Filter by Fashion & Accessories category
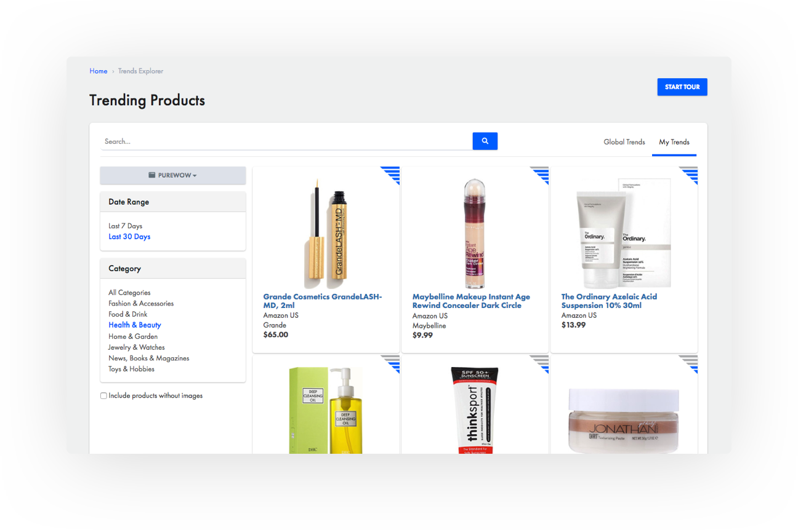The height and width of the screenshot is (530, 798). [x=141, y=304]
